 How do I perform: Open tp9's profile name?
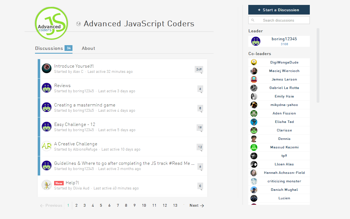(284, 156)
